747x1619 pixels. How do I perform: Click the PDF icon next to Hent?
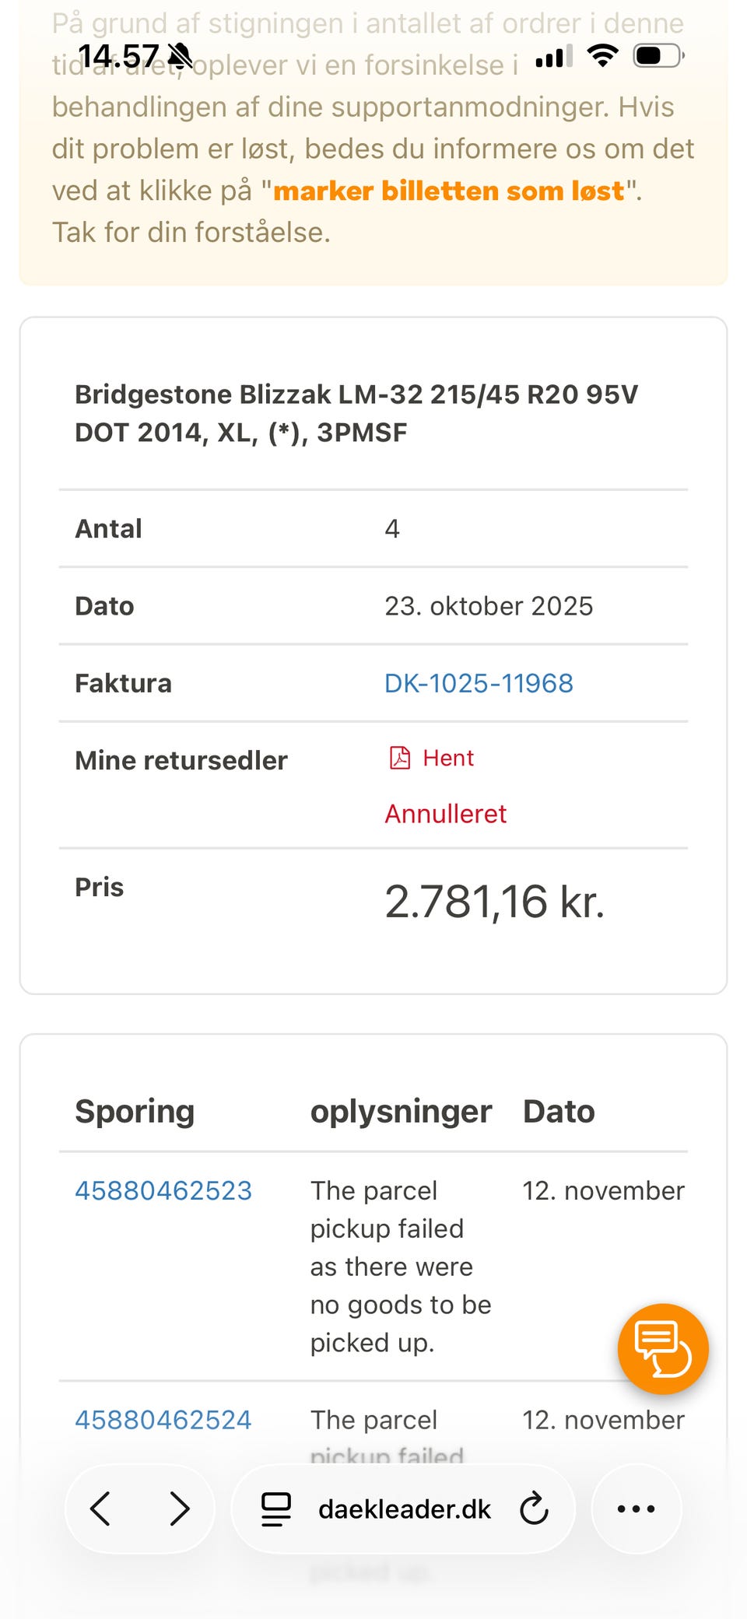[400, 758]
